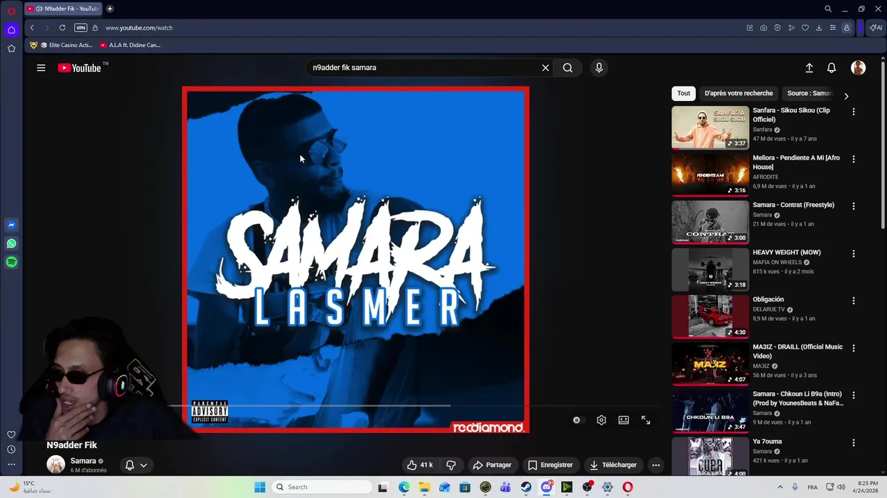Show more filter chips with right arrow

coord(846,96)
